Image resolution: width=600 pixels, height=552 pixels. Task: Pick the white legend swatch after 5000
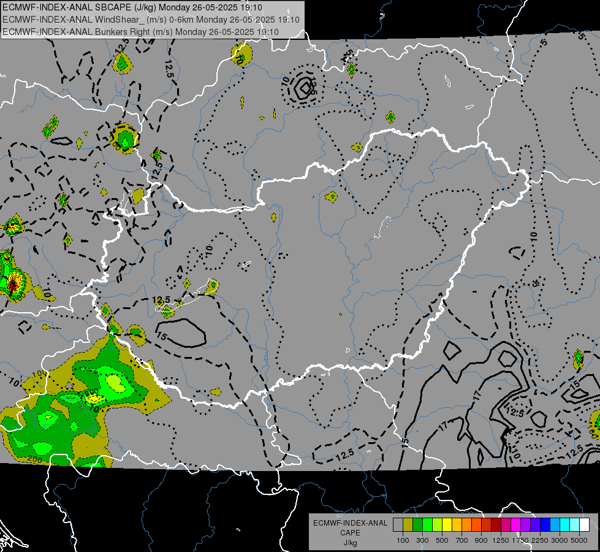(585, 525)
